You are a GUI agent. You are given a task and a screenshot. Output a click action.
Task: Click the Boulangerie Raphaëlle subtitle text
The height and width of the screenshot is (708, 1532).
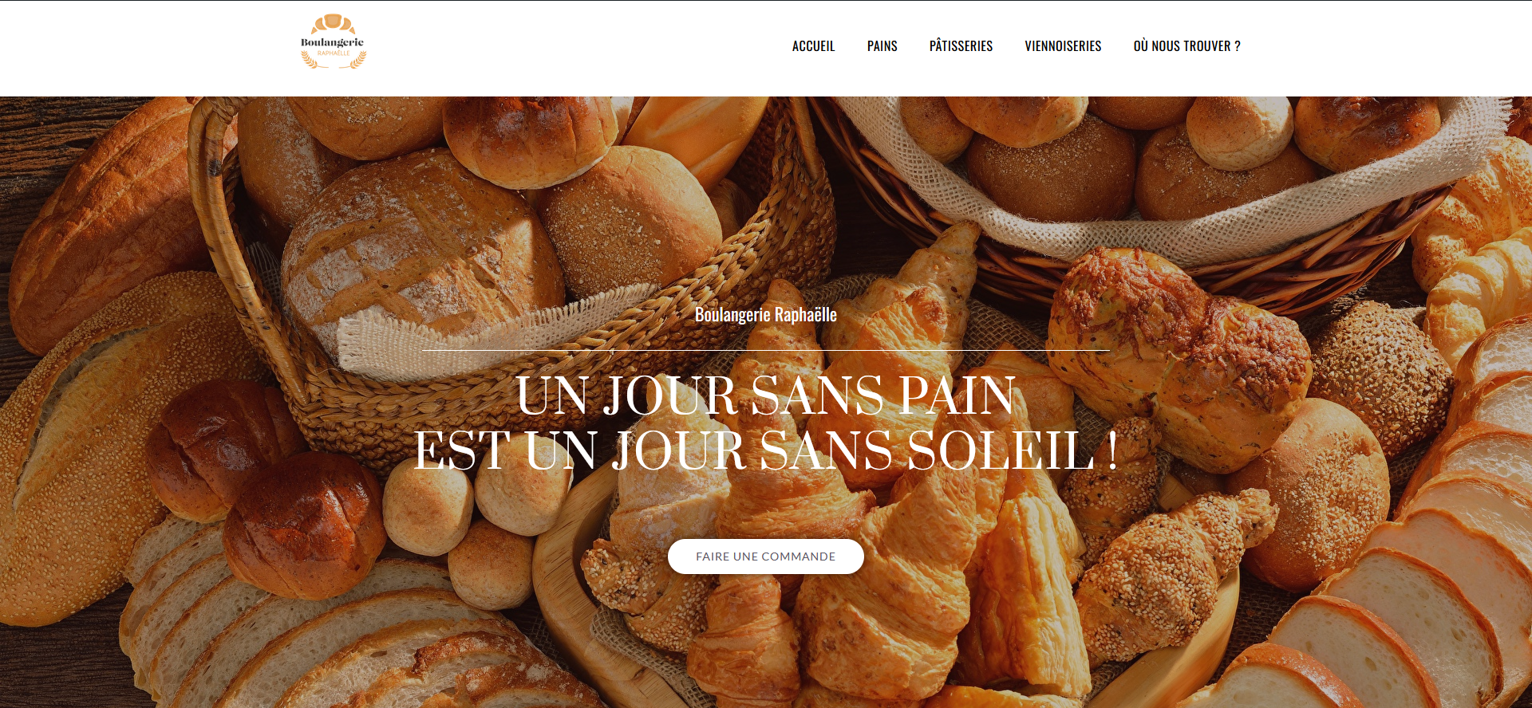(x=766, y=315)
